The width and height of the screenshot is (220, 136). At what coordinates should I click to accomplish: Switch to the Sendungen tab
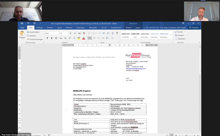(80, 28)
